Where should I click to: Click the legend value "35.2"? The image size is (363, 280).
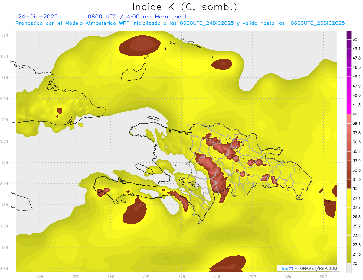357,151
